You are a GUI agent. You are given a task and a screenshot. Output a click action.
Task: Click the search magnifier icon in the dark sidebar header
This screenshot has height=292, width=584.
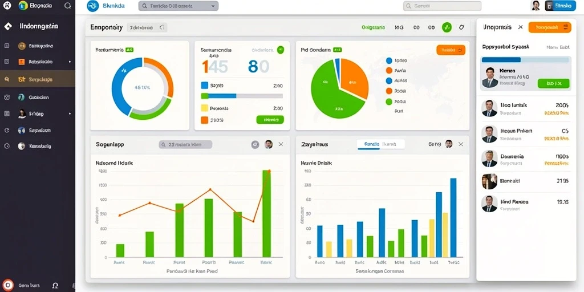pyautogui.click(x=67, y=6)
